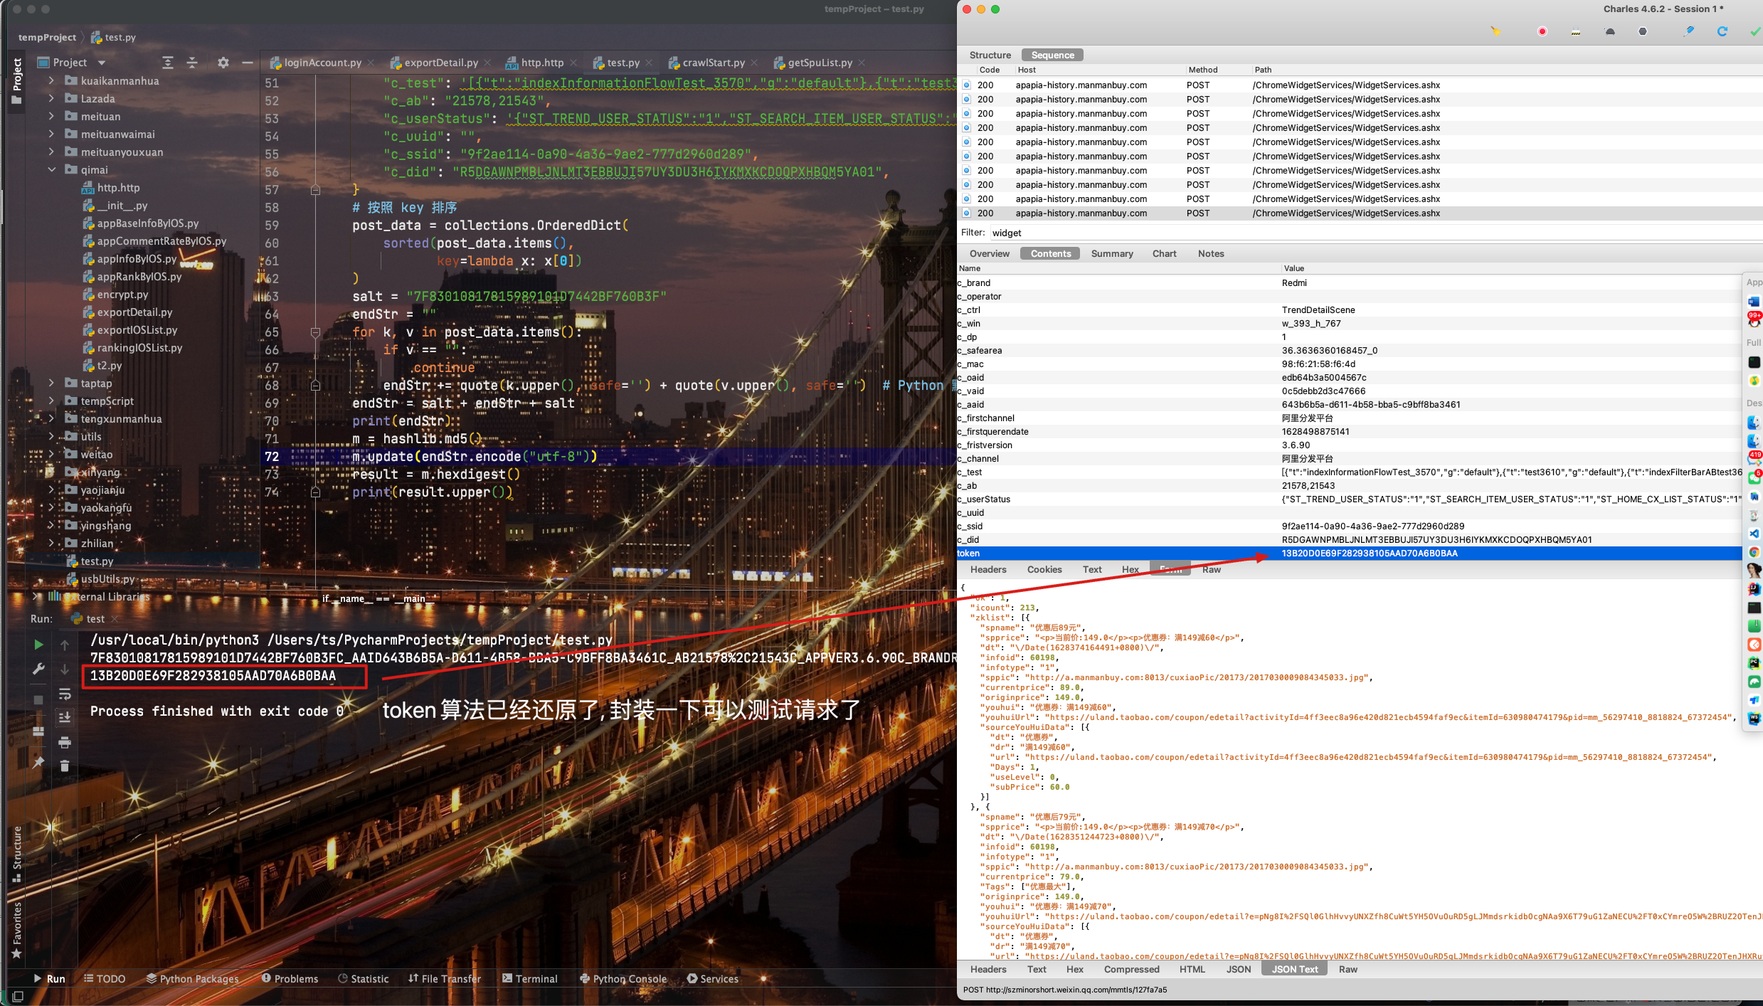Open the TODO tool window
Screen dimensions: 1763x1006
[105, 978]
